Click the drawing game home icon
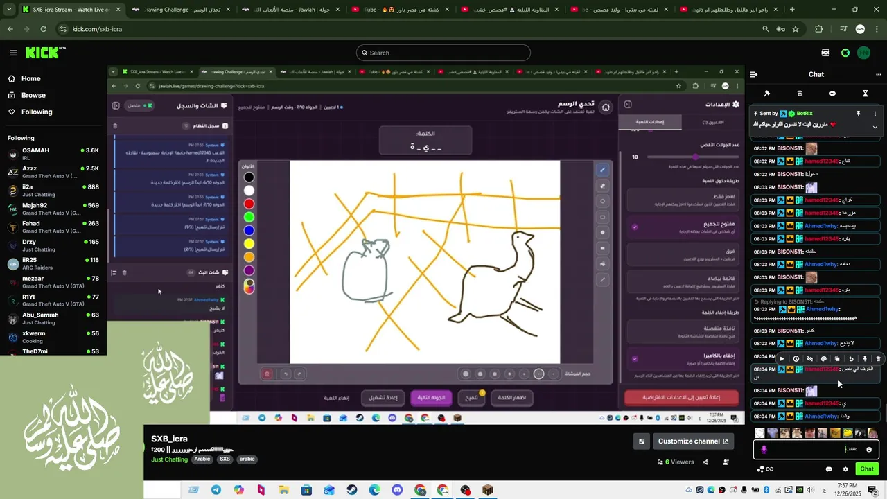 point(606,107)
